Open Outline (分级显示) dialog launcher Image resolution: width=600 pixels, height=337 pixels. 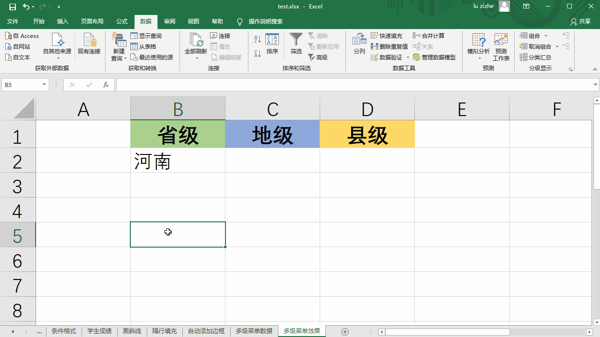[x=570, y=69]
